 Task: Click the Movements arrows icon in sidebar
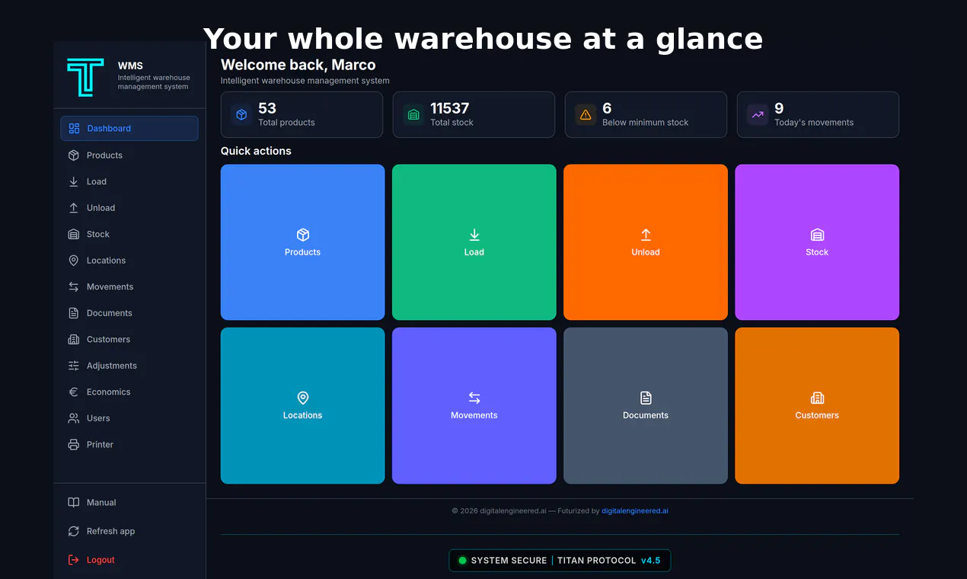[x=74, y=286]
